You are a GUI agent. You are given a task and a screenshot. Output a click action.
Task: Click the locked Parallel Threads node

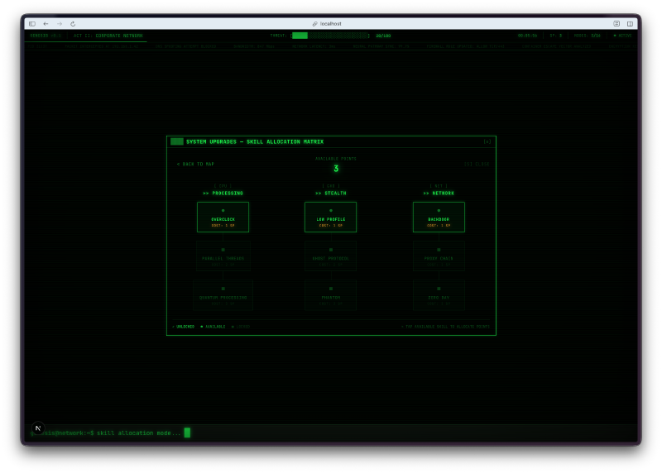(223, 256)
